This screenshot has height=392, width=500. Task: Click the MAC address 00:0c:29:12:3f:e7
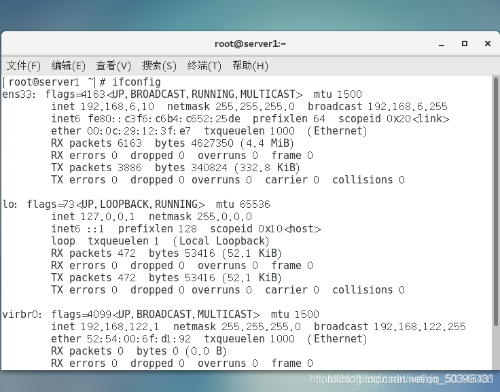(x=139, y=131)
